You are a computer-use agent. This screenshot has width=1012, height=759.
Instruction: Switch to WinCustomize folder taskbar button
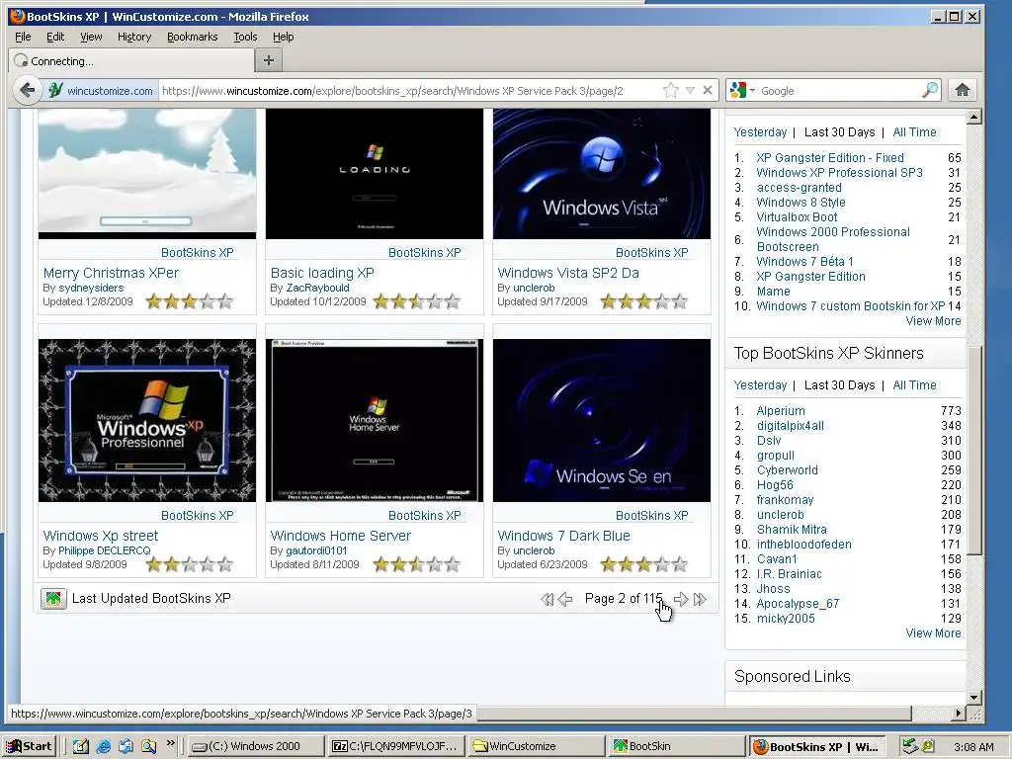click(x=537, y=747)
